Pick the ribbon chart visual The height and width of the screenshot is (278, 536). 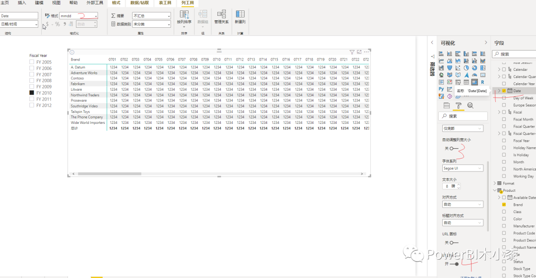coord(483,61)
